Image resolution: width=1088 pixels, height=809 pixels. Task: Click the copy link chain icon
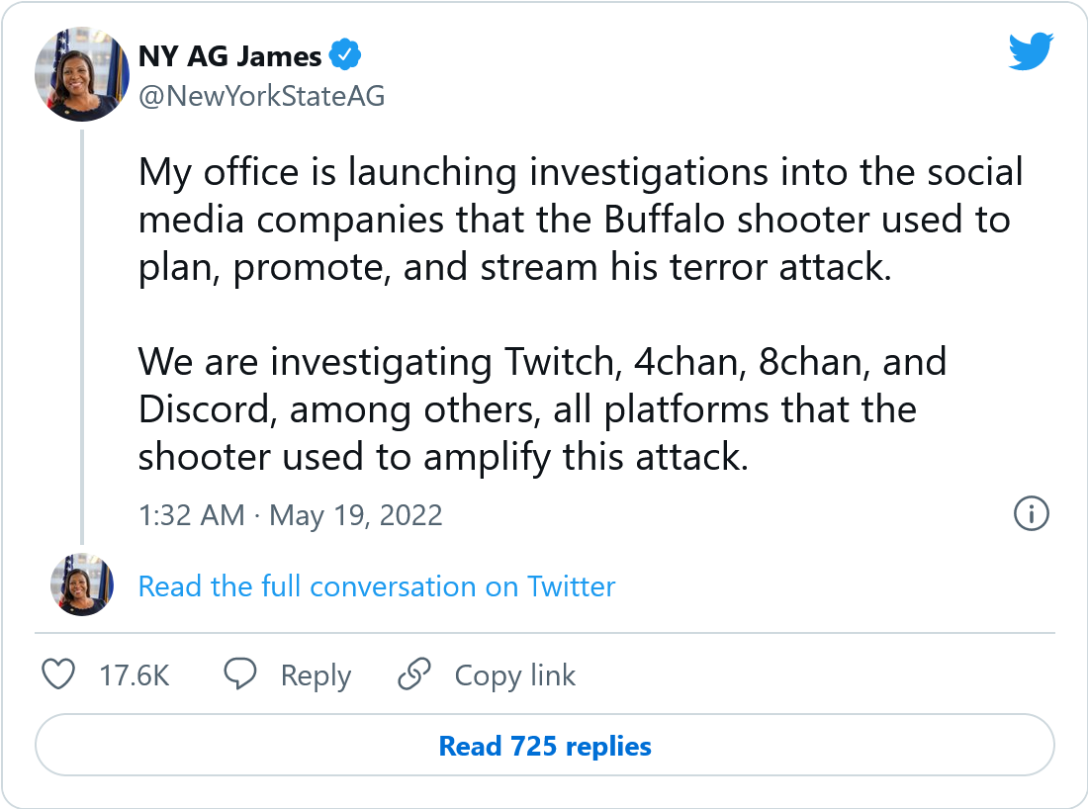[413, 675]
